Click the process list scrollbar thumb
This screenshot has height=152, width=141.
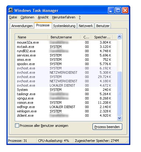point(119,93)
